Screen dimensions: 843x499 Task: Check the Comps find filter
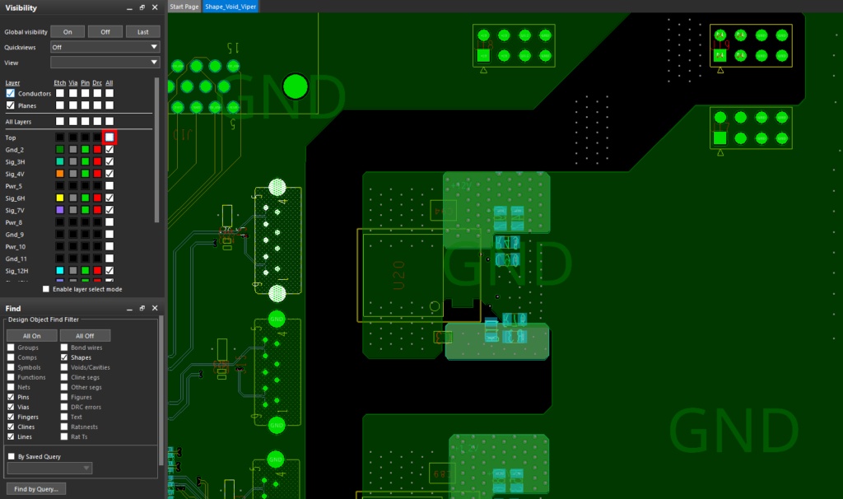coord(11,357)
